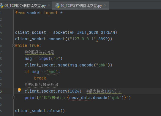Click the underlined recv_data variable
The height and width of the screenshot is (116, 161).
[80, 98]
